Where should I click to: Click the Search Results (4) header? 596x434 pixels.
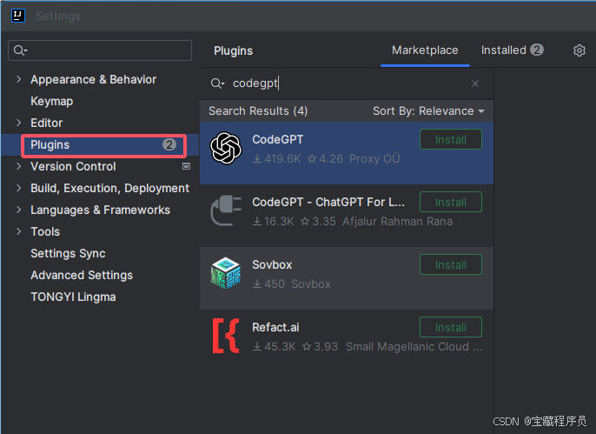[x=258, y=111]
